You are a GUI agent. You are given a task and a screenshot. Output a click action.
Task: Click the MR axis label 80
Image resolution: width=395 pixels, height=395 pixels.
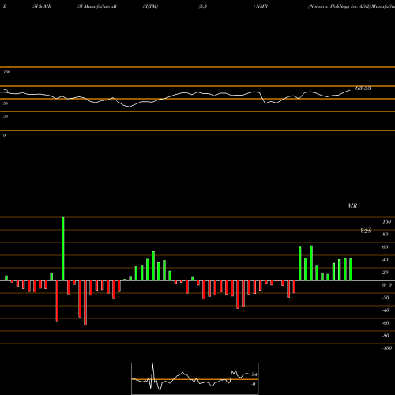click(x=386, y=235)
